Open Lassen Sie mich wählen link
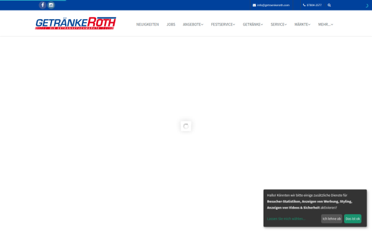This screenshot has width=372, height=232. click(x=286, y=219)
